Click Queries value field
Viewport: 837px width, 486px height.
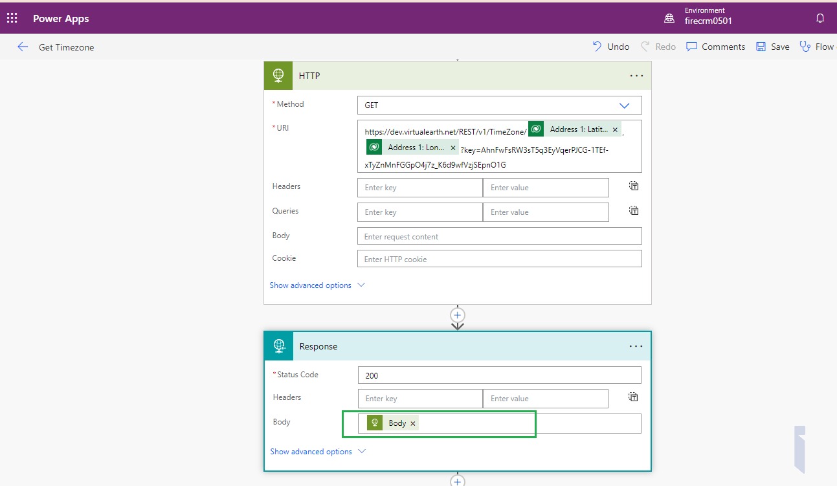546,212
